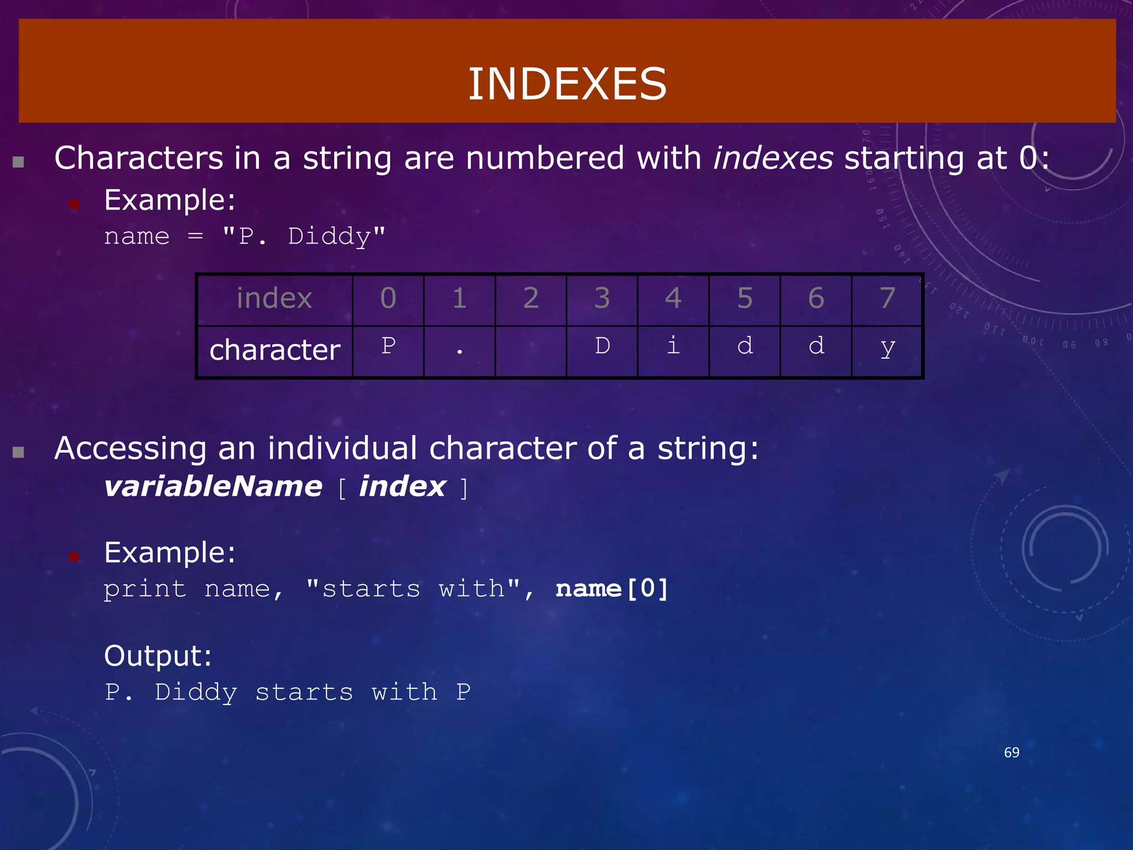
Task: Select the output line 'P. Diddy starts with P'
Action: pyautogui.click(x=288, y=692)
